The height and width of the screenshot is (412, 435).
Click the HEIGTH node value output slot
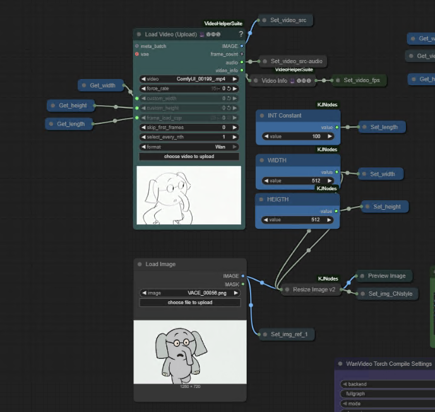pos(336,211)
